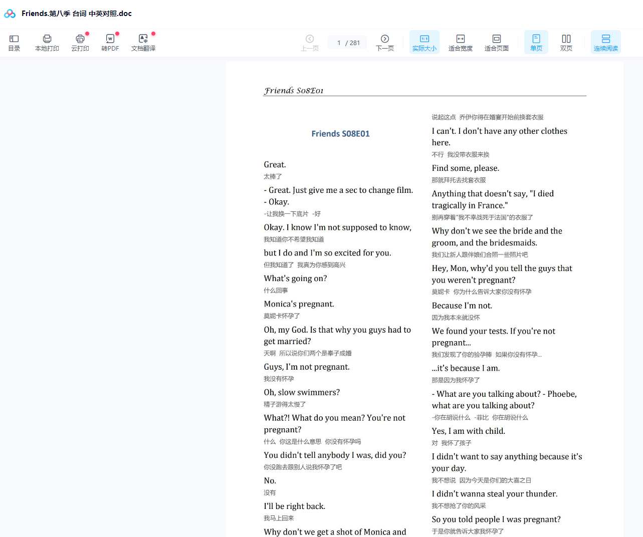Click the file name in title bar
The width and height of the screenshot is (643, 537).
coord(77,14)
